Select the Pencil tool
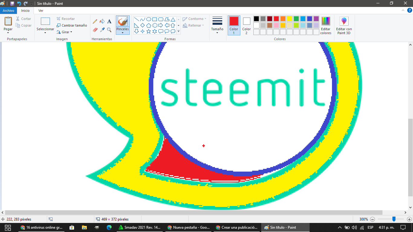 (x=95, y=21)
